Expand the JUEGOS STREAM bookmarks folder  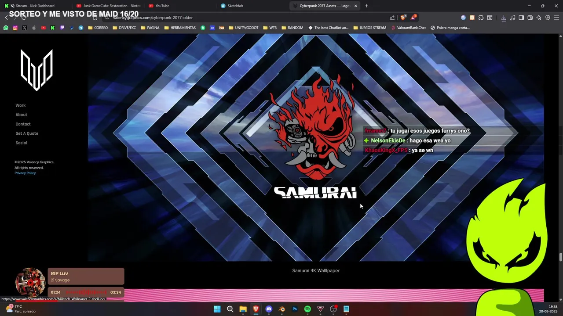[369, 28]
